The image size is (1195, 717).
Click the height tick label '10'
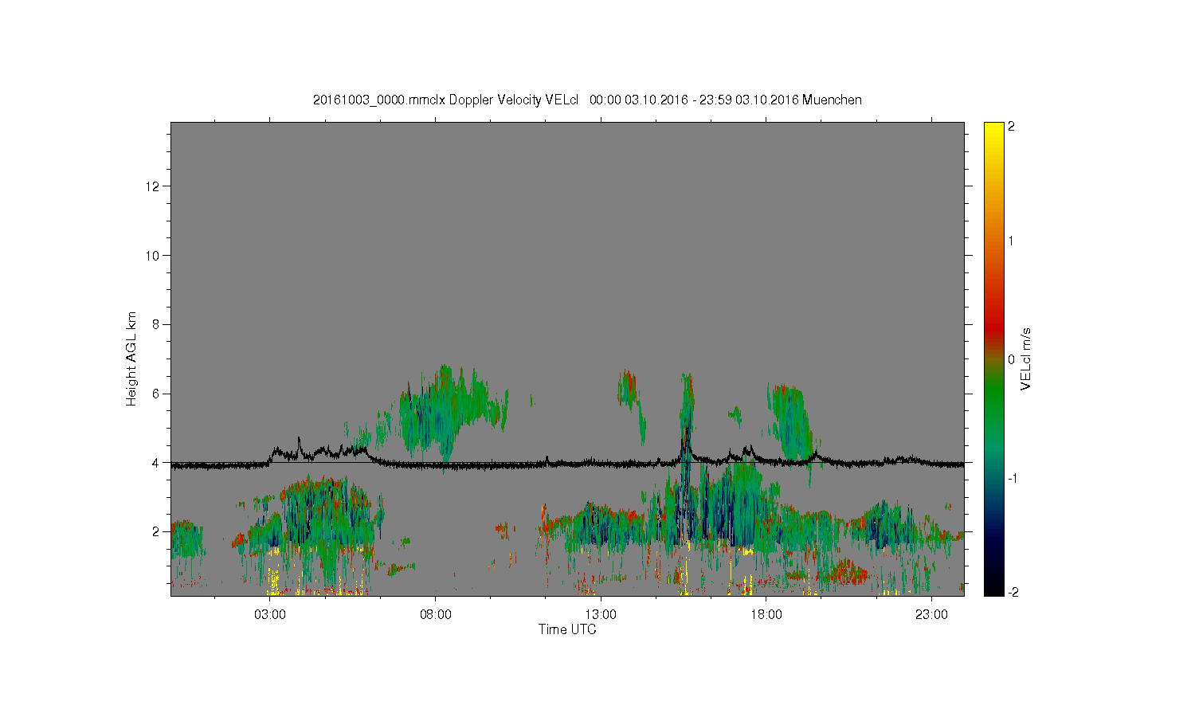point(154,256)
